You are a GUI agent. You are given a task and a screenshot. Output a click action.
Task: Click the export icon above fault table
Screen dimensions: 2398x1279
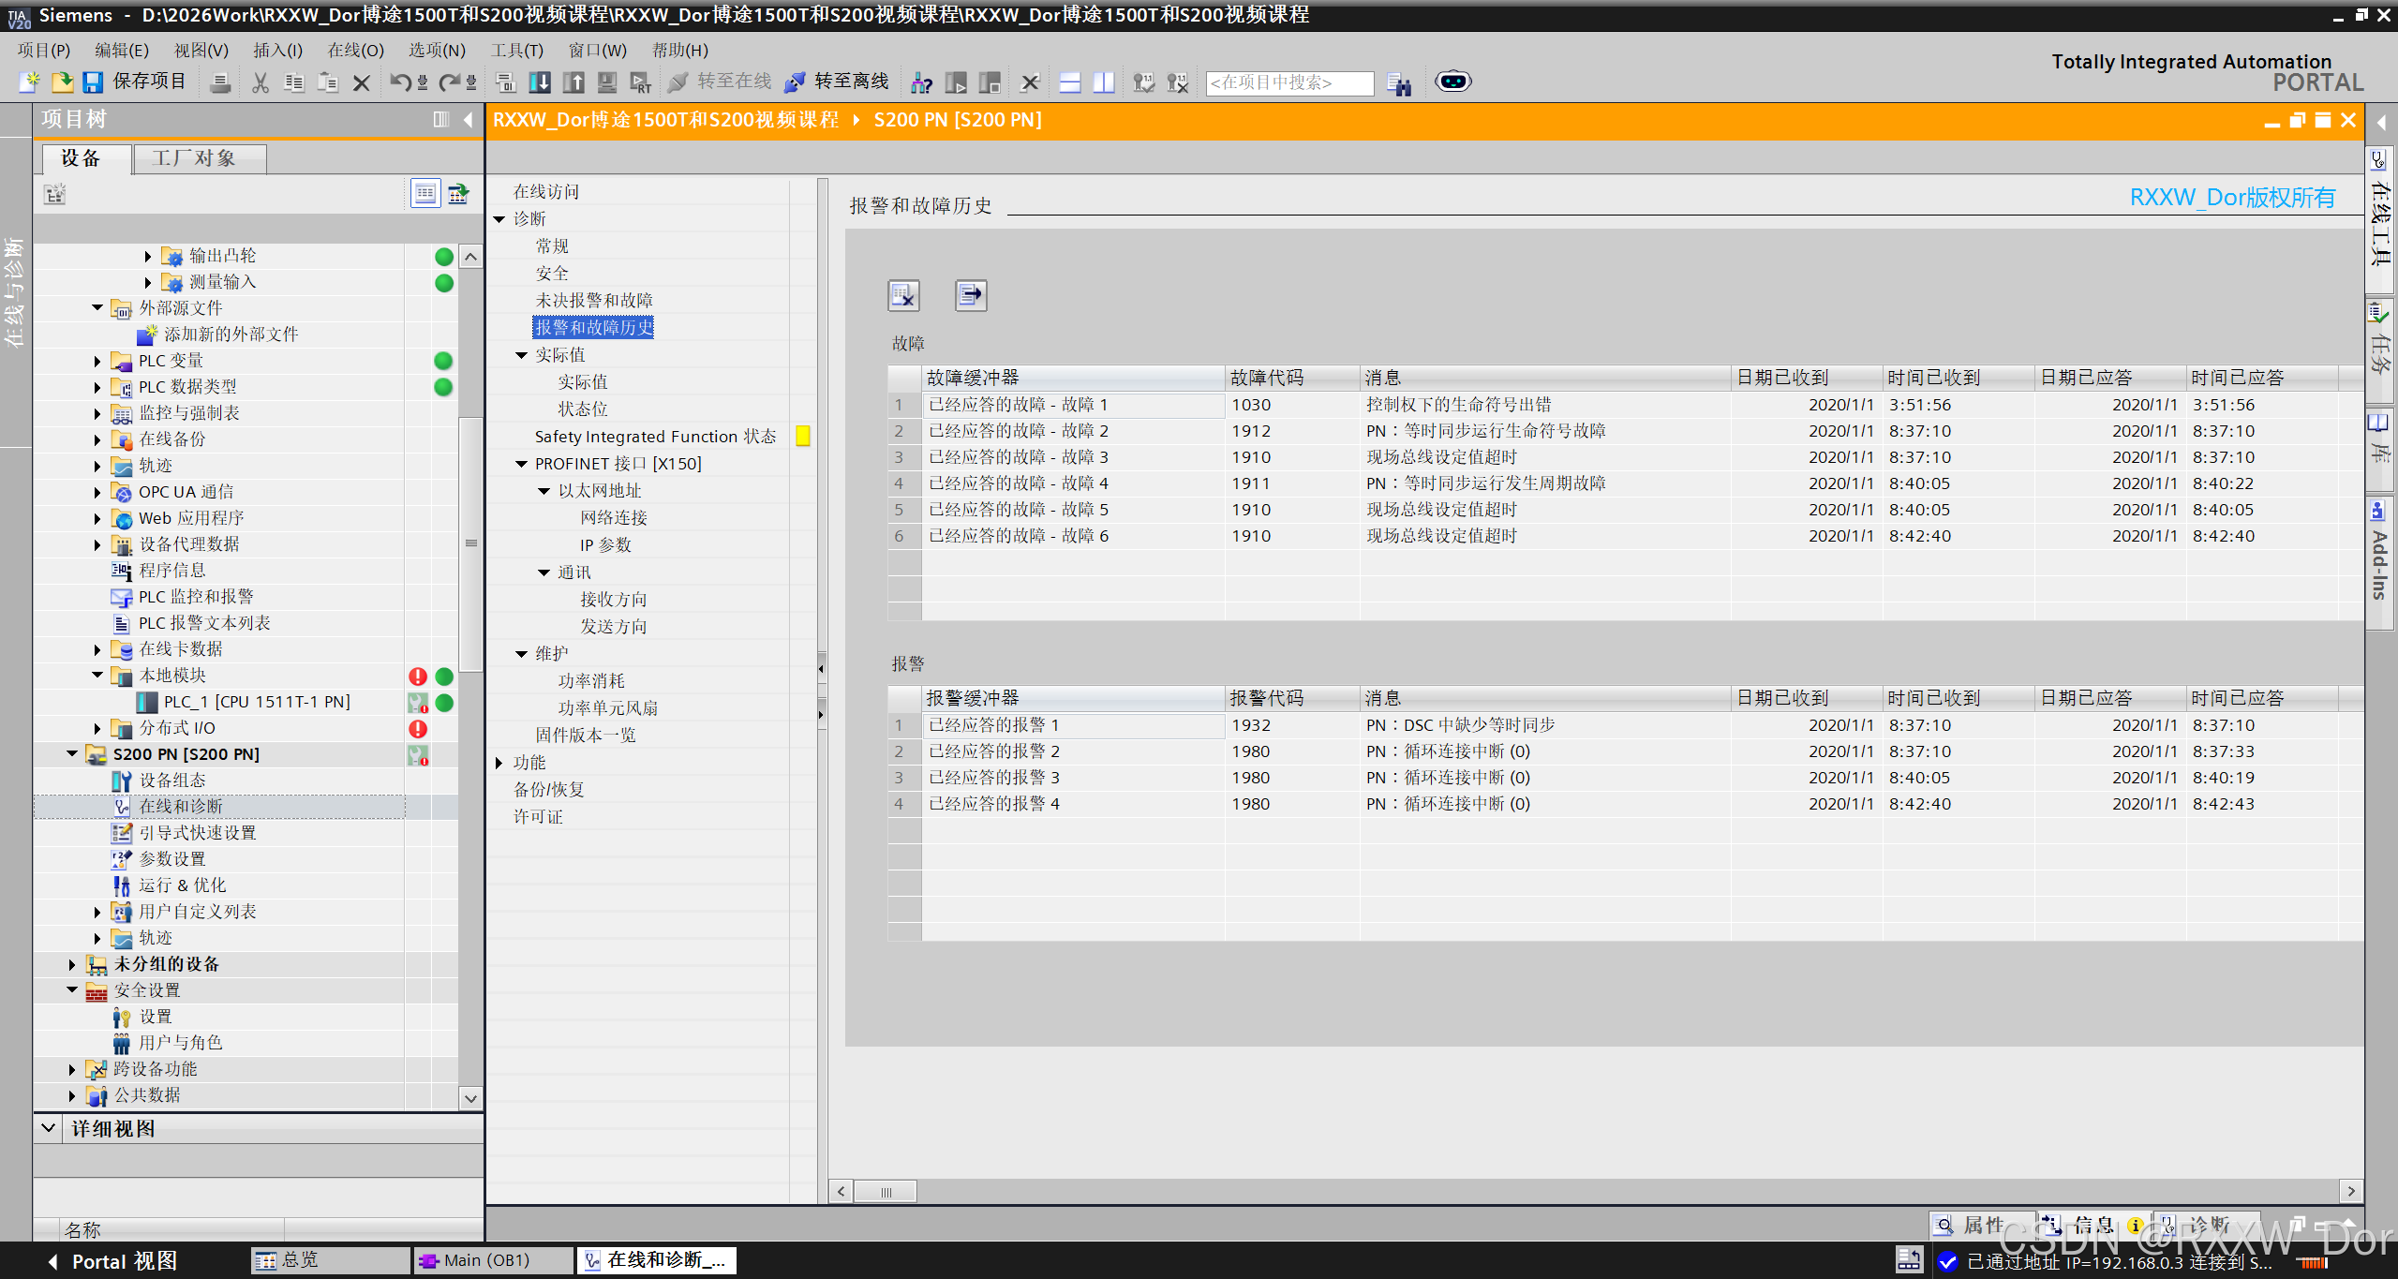[970, 295]
